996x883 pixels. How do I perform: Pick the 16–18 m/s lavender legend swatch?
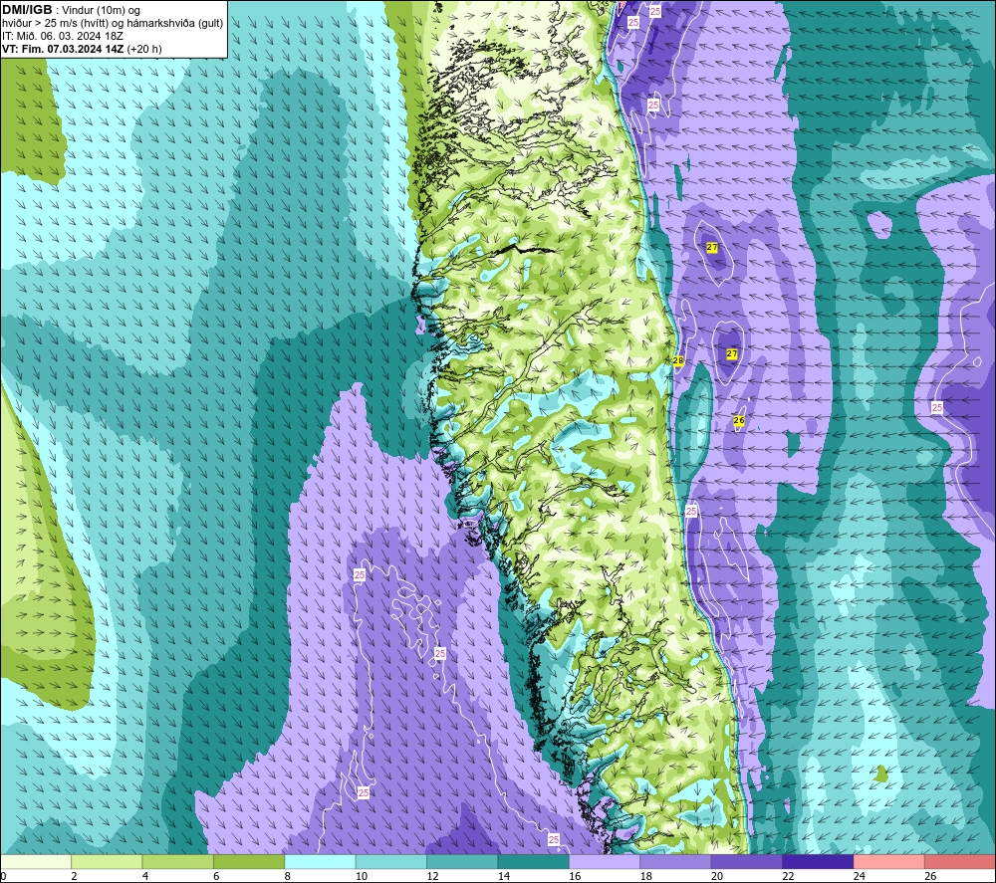coord(605,861)
